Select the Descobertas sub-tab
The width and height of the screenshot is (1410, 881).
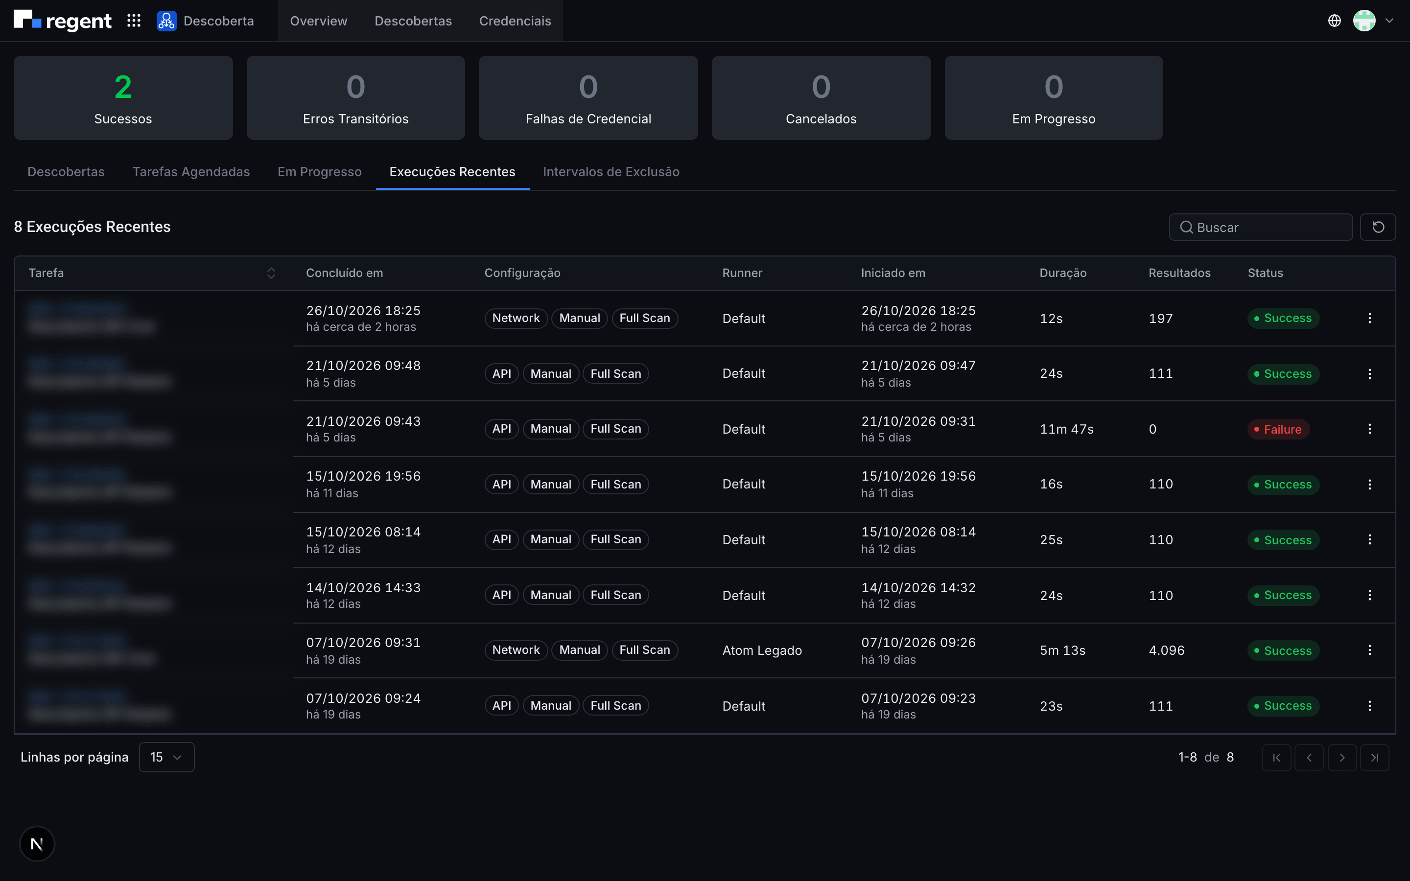tap(66, 172)
